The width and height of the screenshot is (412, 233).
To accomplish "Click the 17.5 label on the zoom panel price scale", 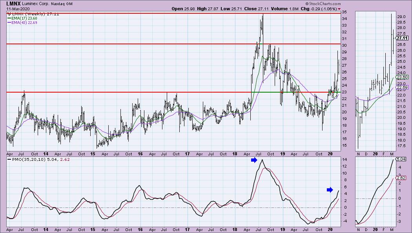I will [x=401, y=146].
